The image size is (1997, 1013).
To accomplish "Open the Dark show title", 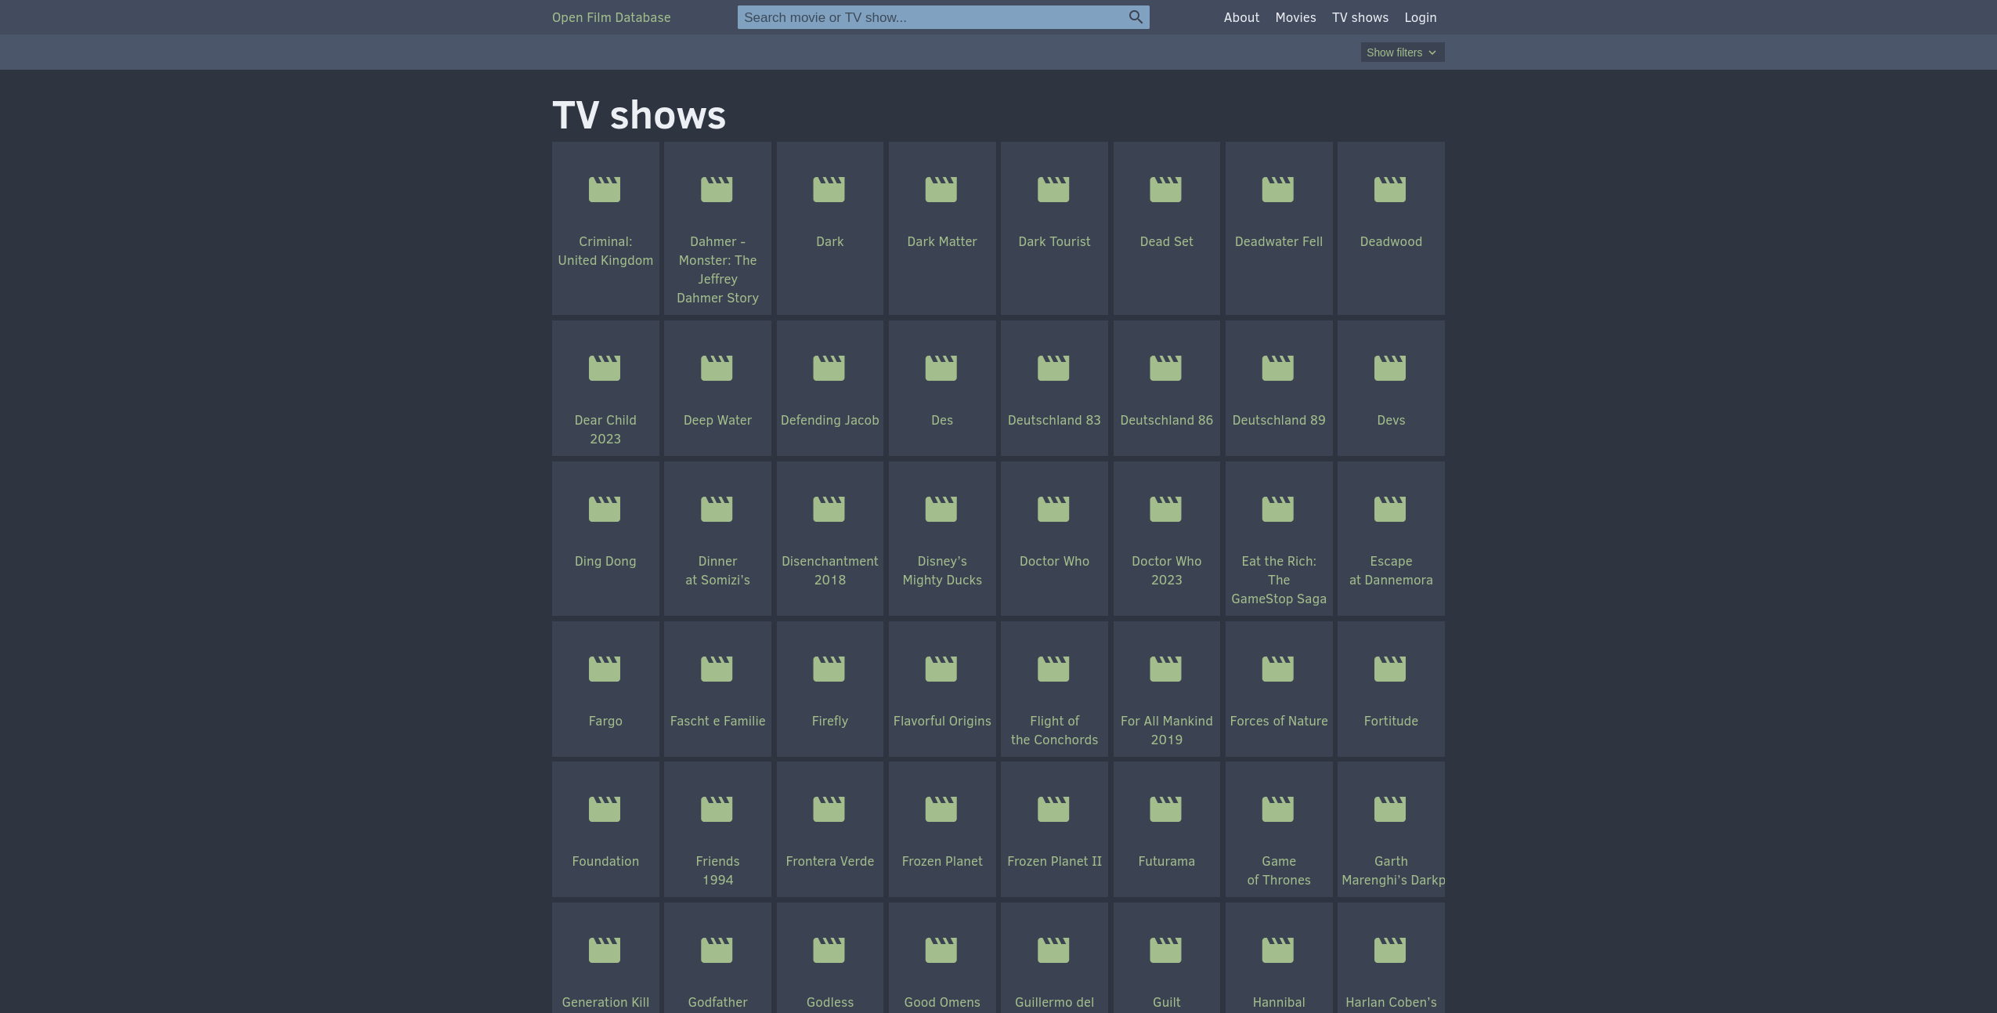I will [829, 241].
